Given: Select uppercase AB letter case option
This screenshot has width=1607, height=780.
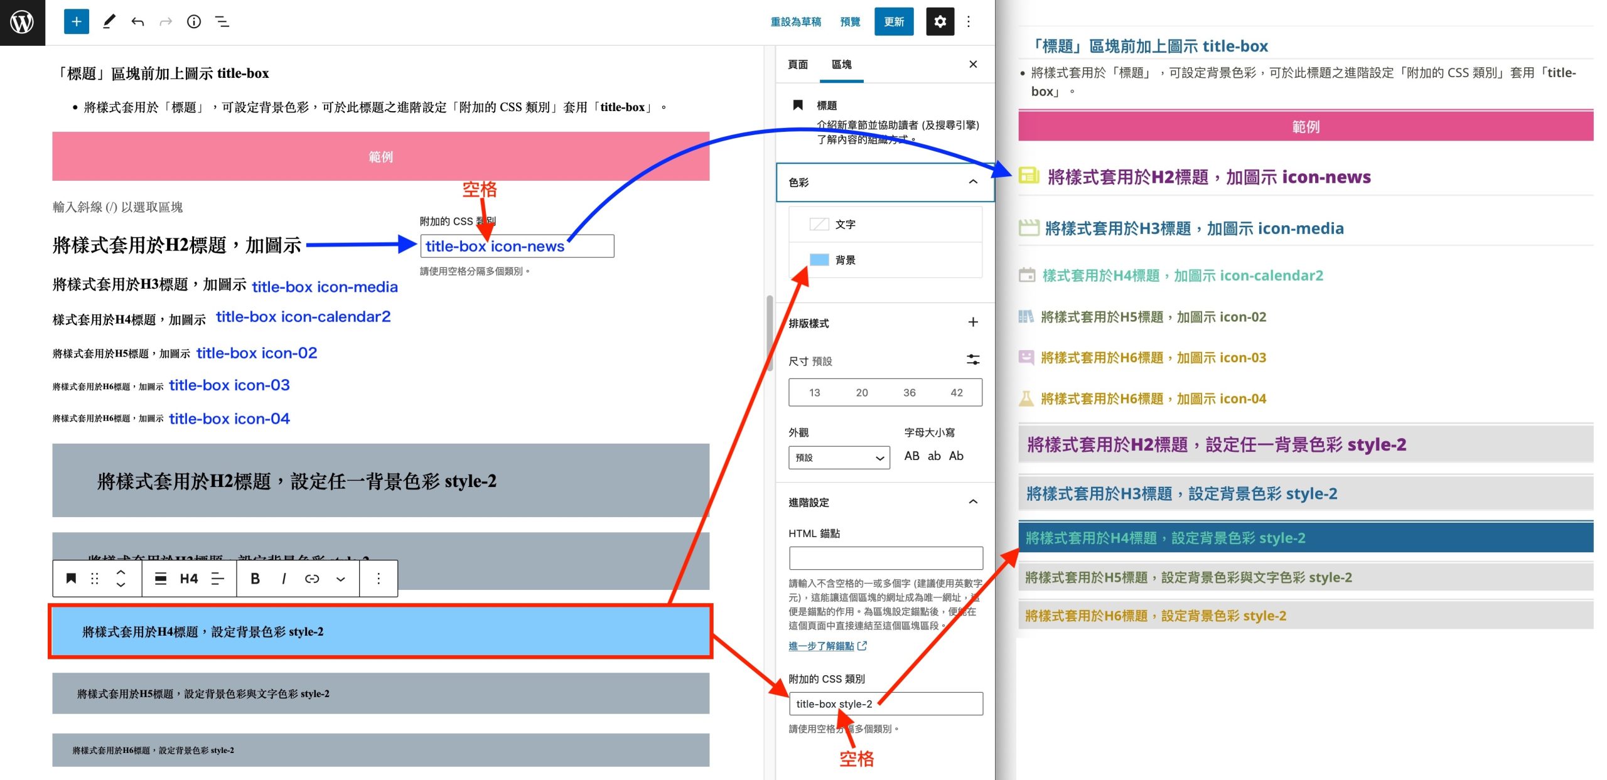Looking at the screenshot, I should click(911, 456).
